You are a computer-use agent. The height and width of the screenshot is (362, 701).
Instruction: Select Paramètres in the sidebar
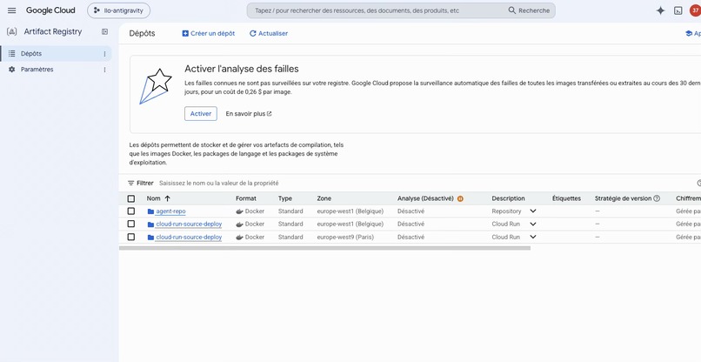click(x=56, y=70)
